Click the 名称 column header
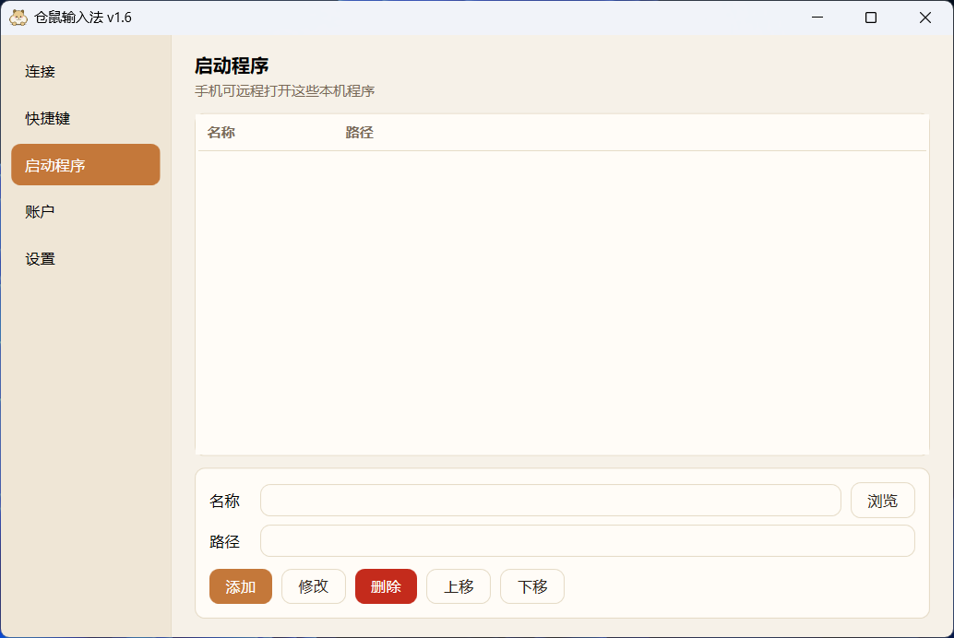Viewport: 954px width, 638px height. tap(221, 133)
